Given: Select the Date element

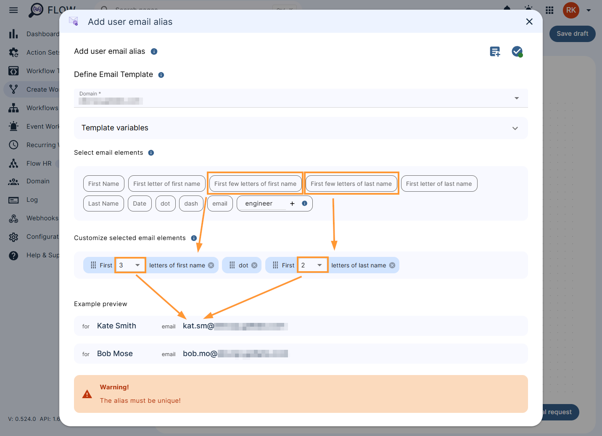Looking at the screenshot, I should click(x=140, y=203).
